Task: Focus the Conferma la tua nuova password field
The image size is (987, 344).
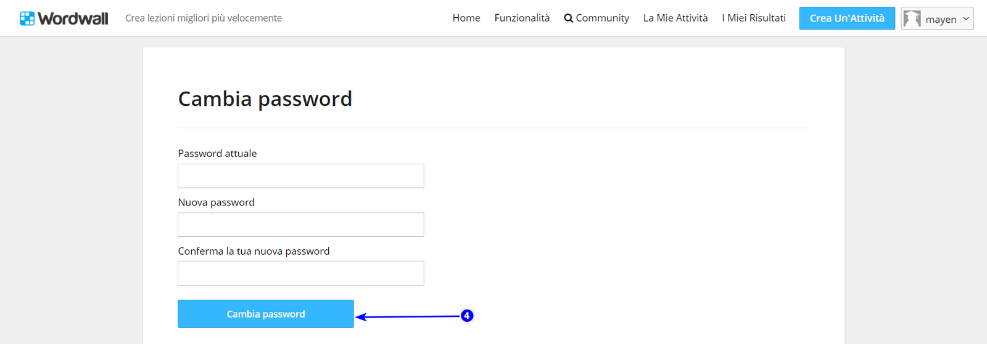Action: click(301, 273)
